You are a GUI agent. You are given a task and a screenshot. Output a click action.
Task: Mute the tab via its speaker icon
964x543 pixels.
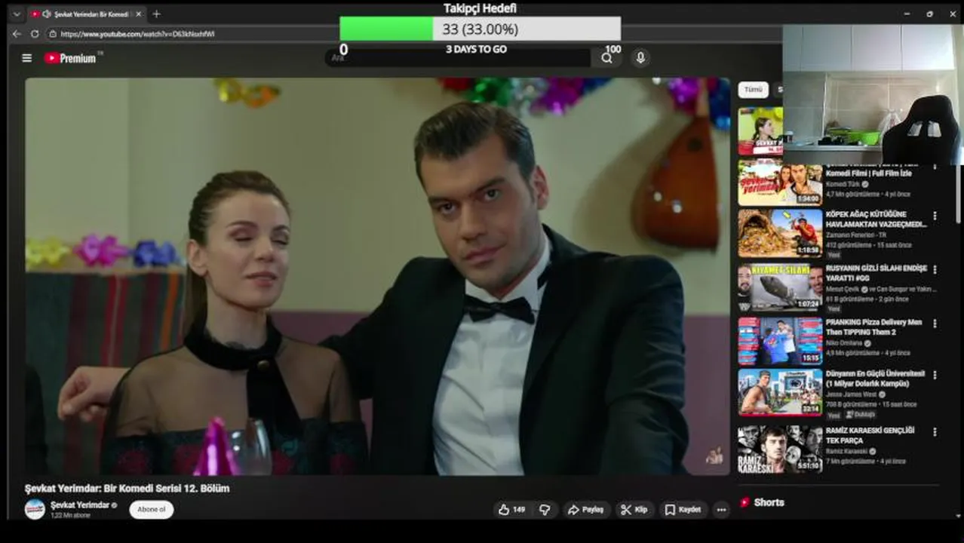pyautogui.click(x=47, y=14)
